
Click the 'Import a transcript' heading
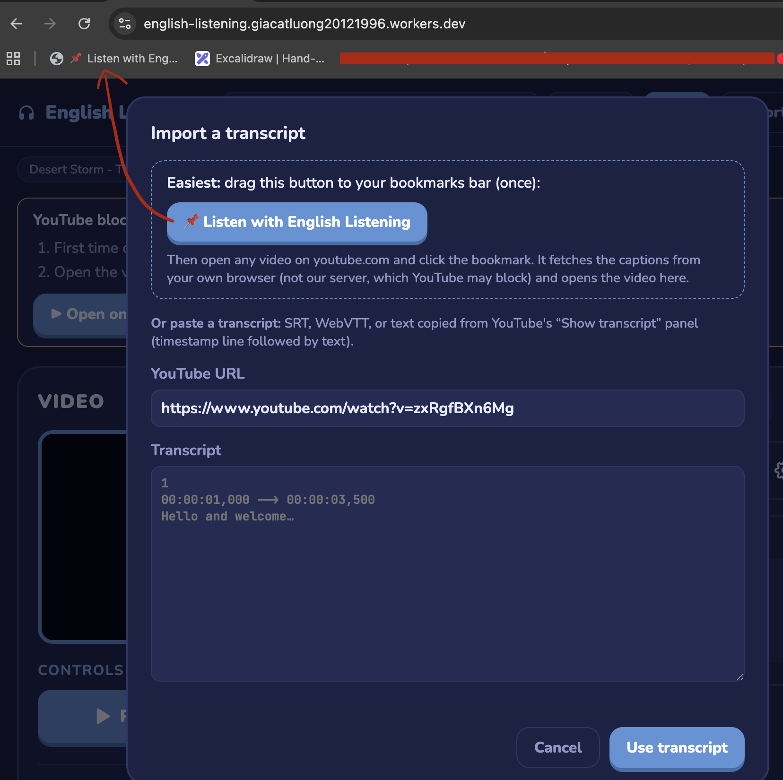[228, 133]
